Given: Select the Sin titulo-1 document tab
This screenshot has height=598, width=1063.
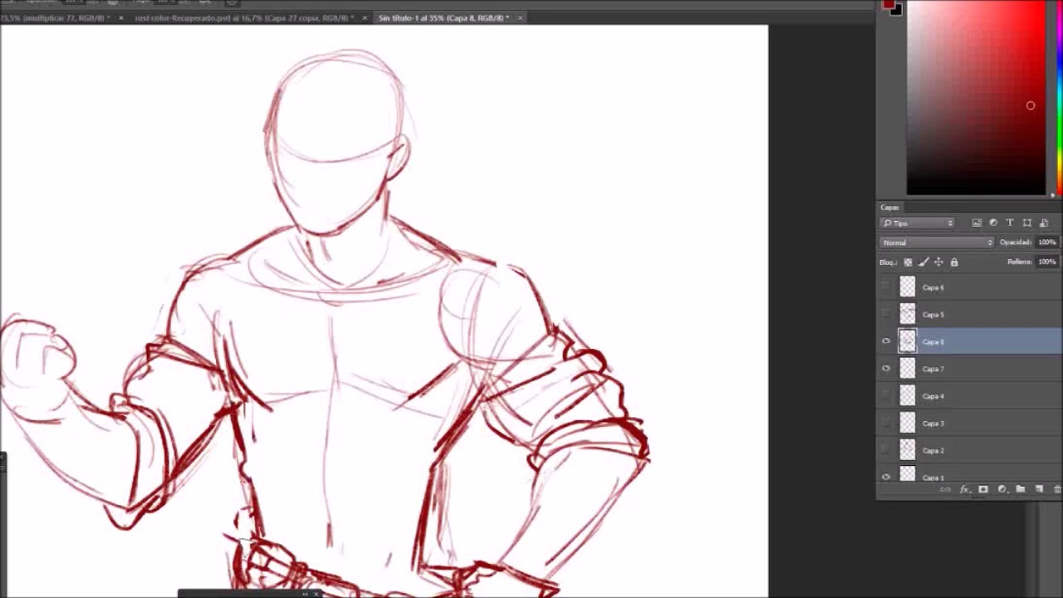Looking at the screenshot, I should [x=444, y=17].
